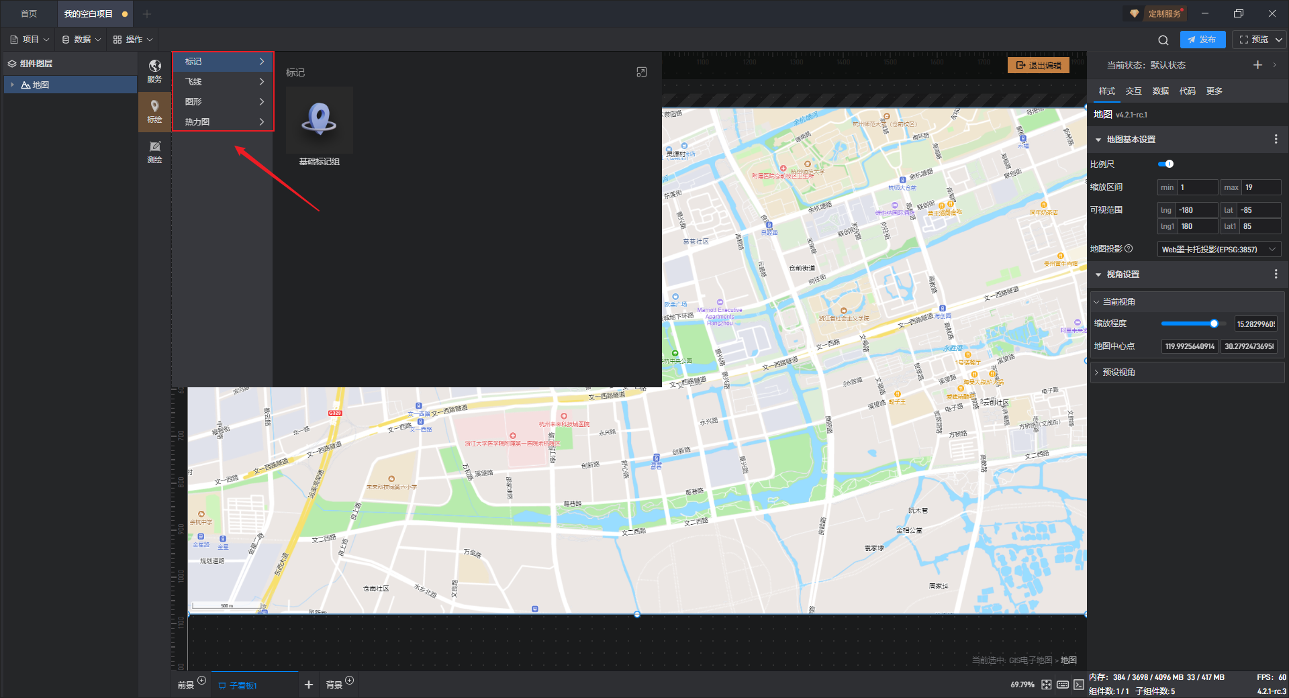Open the 地图投影 projection dropdown
1289x698 pixels.
pos(1219,249)
